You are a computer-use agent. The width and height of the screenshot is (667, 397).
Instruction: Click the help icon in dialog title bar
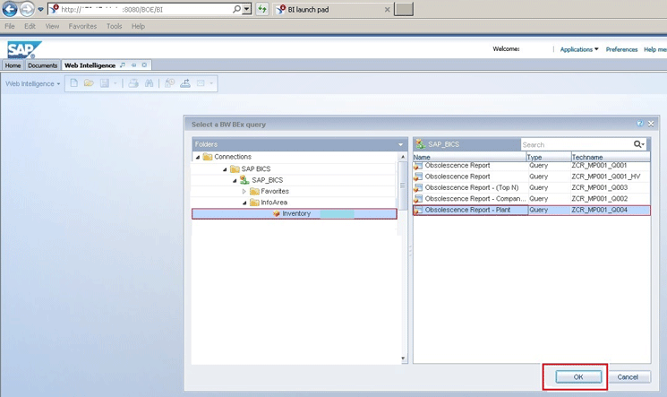[x=639, y=125]
